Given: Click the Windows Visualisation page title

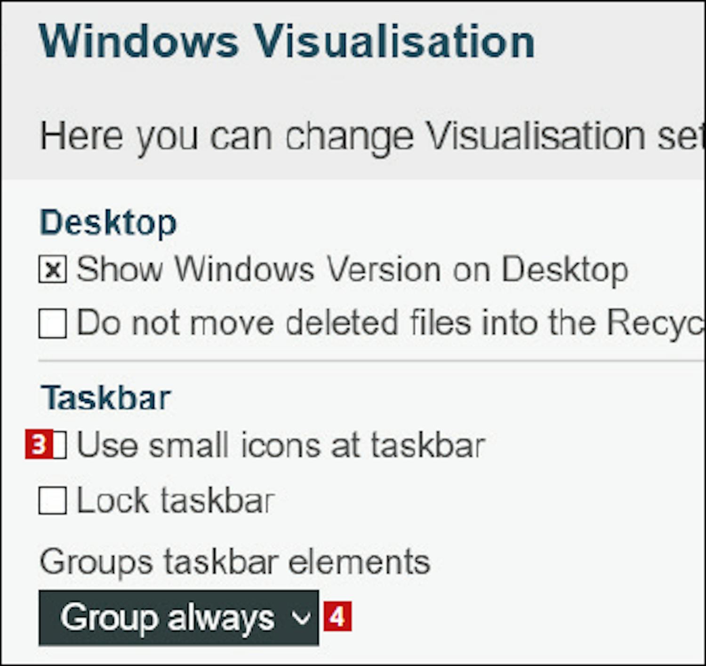Looking at the screenshot, I should [287, 41].
